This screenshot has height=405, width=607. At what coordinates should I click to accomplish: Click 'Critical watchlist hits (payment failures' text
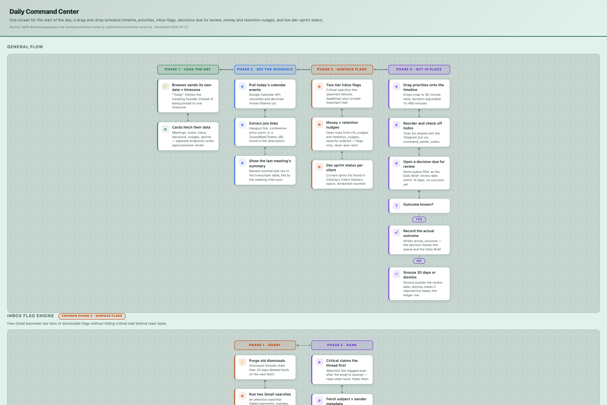pos(344,96)
